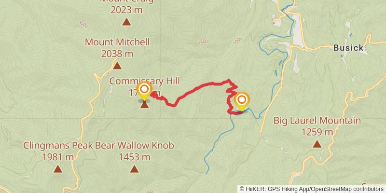
Task: Click the Mount Mitchell 2038 m label
Action: tap(117, 48)
